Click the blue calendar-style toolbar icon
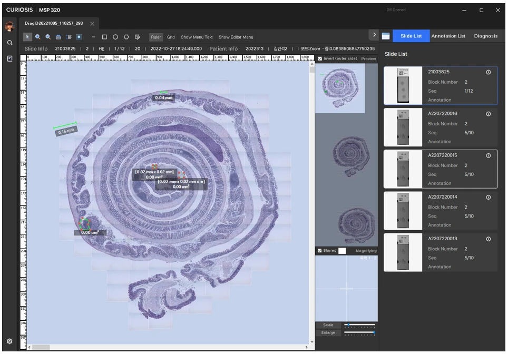 pyautogui.click(x=58, y=37)
